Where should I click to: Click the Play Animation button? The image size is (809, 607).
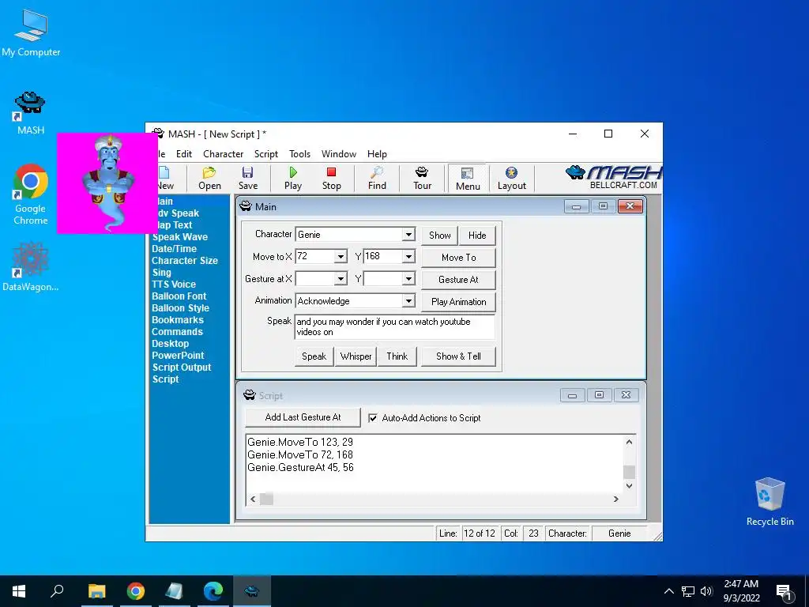point(459,302)
